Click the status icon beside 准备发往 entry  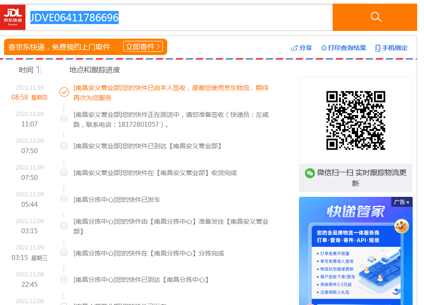pos(64,226)
